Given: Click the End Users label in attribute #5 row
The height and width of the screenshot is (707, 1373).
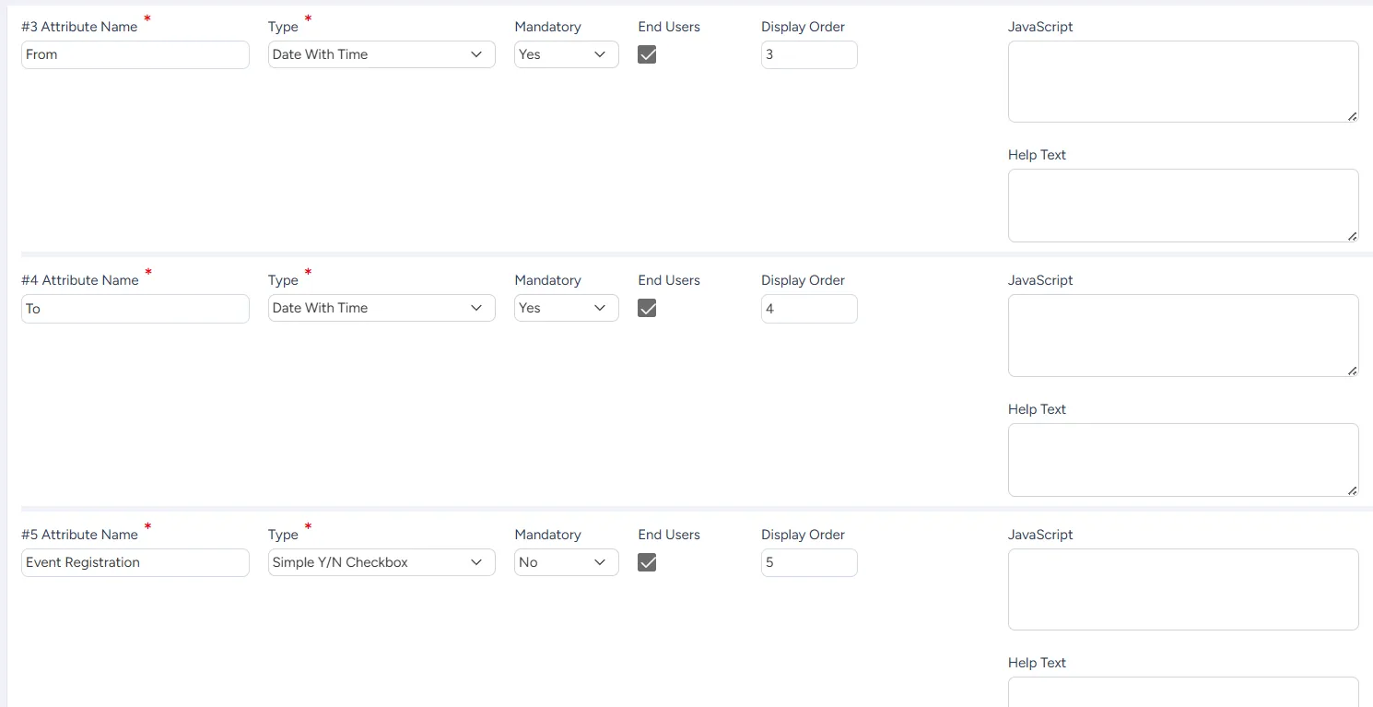Looking at the screenshot, I should click(669, 535).
